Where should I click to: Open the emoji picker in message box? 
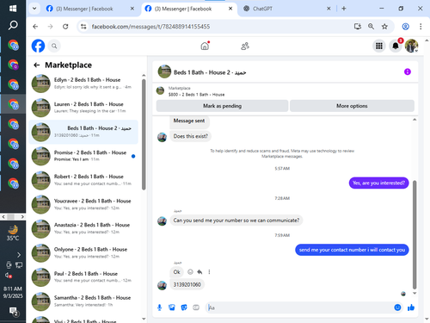(x=397, y=307)
